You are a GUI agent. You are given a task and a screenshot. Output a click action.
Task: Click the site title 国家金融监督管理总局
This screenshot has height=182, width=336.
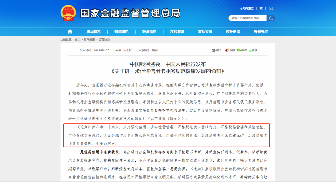tap(130, 13)
